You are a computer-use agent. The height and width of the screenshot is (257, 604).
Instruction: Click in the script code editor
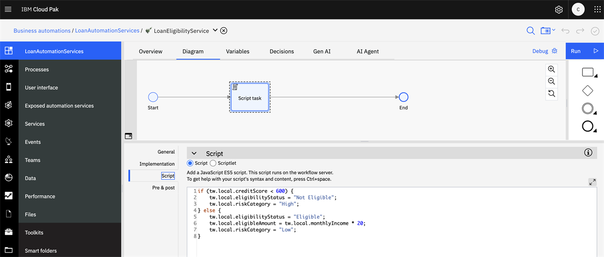tap(392, 222)
